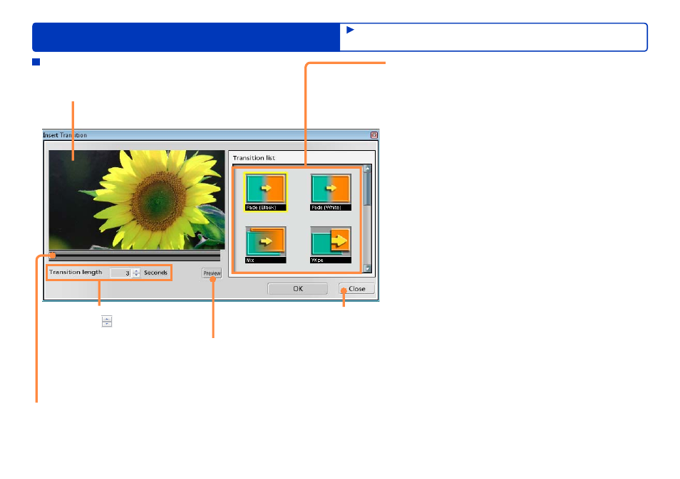Click transition list scrollbar down arrow

point(367,268)
